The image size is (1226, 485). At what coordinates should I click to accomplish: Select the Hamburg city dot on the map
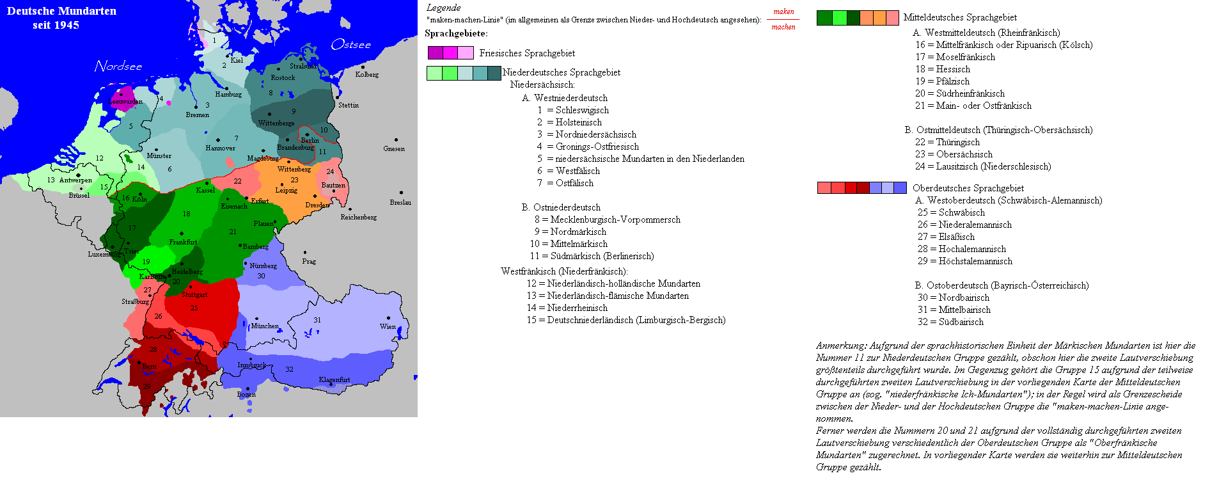coord(226,88)
